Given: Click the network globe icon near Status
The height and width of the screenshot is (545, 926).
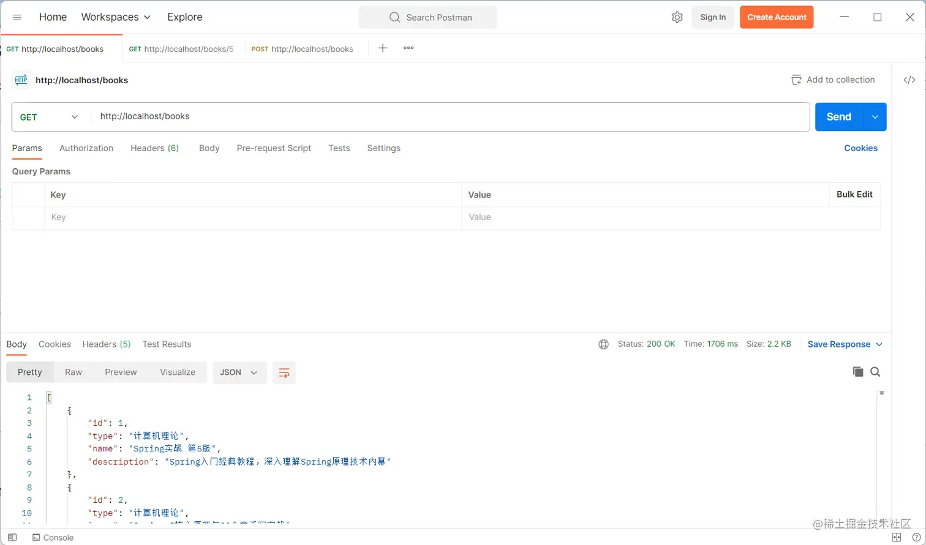Looking at the screenshot, I should click(x=603, y=344).
